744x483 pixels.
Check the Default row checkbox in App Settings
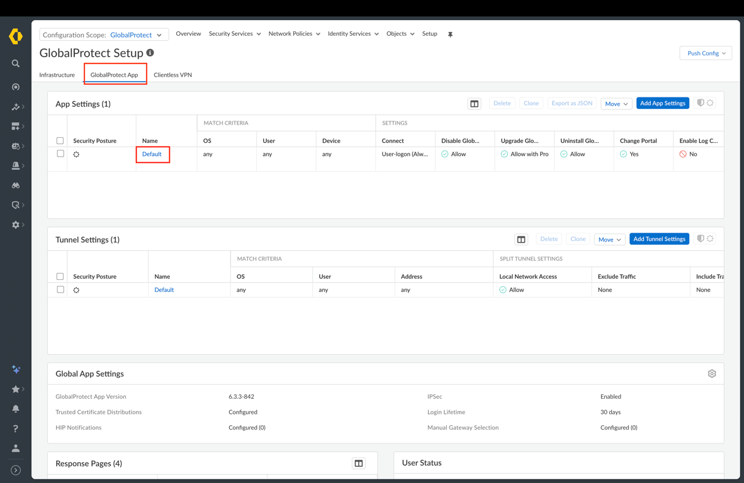pos(60,153)
